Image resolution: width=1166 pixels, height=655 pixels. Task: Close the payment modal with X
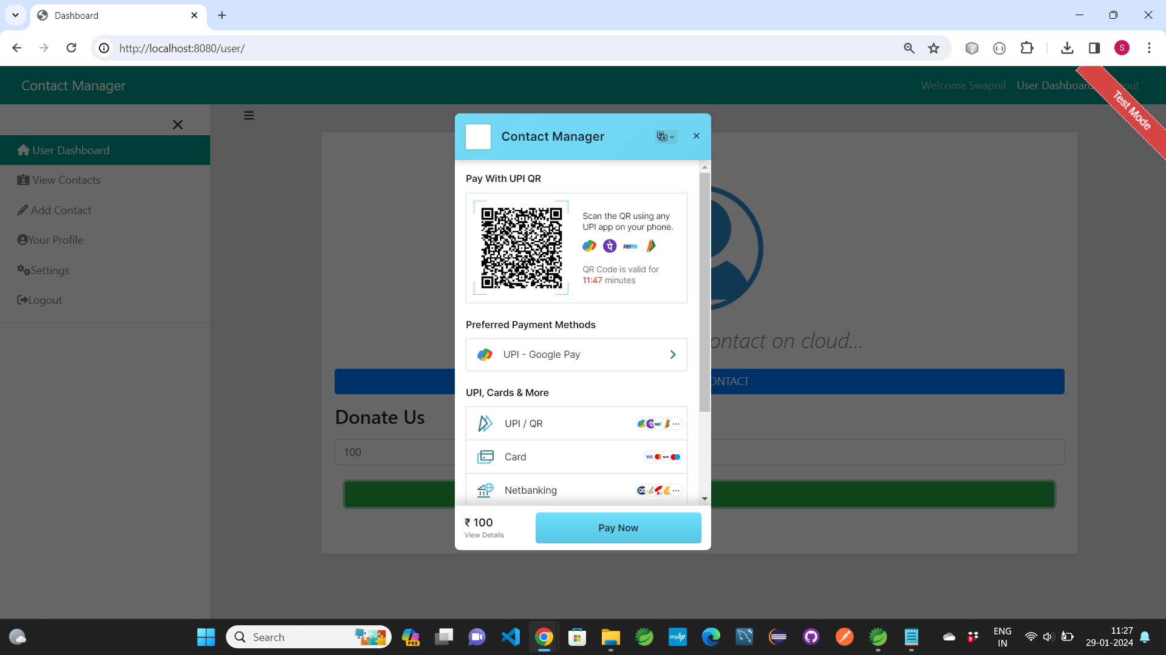coord(697,136)
